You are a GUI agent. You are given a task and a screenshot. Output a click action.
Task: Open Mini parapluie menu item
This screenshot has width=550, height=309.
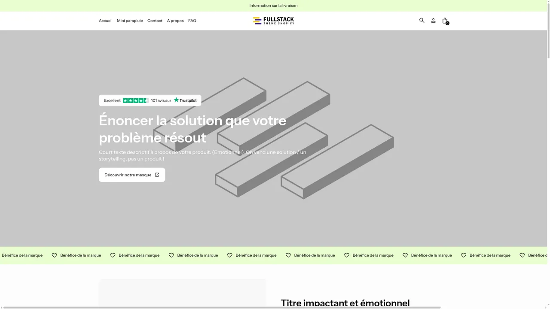point(130,21)
